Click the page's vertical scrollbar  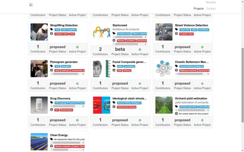(242, 76)
